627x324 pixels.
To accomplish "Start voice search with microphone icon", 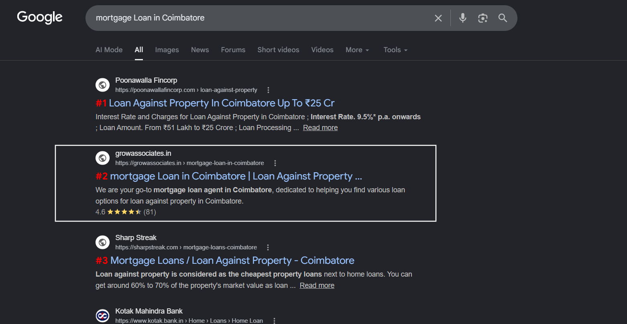I will (x=463, y=18).
